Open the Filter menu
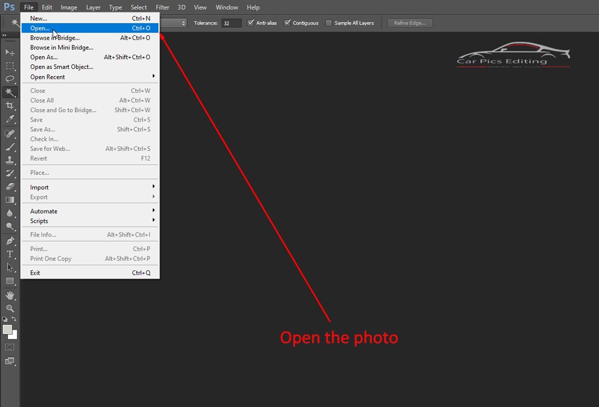The width and height of the screenshot is (599, 407). coord(162,7)
